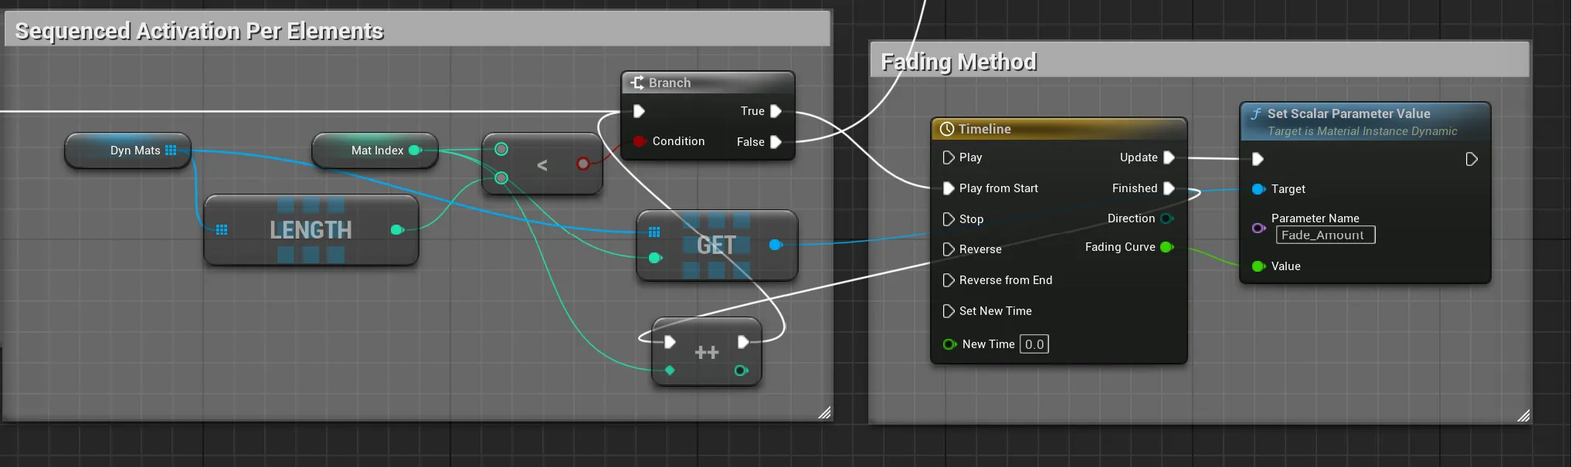Click the Timeline clock icon

pos(946,129)
